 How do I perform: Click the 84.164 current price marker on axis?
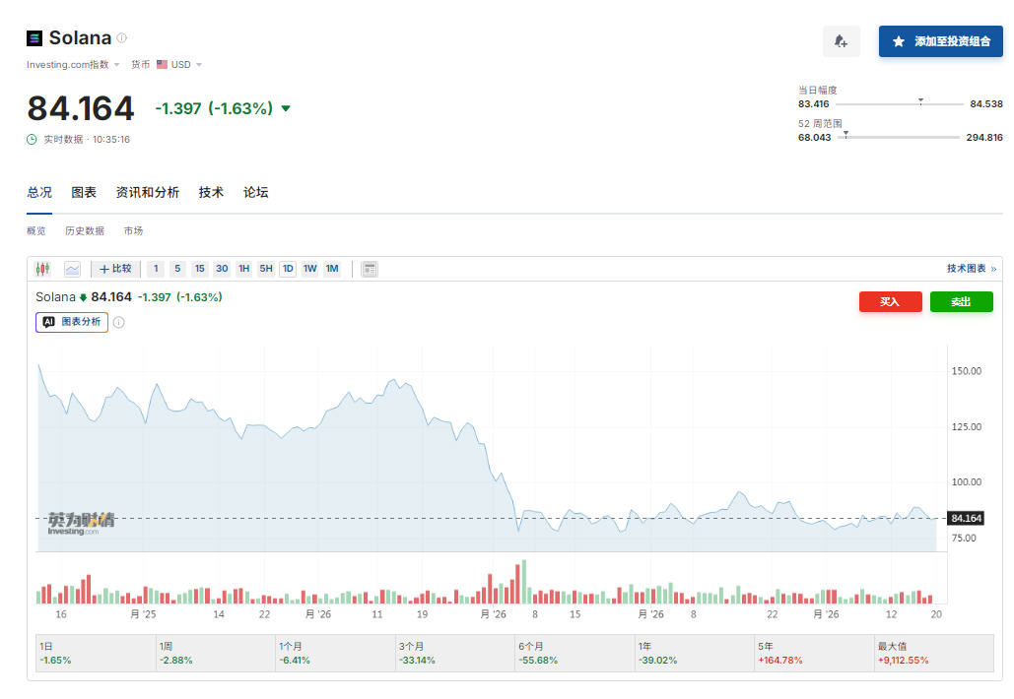click(x=966, y=518)
